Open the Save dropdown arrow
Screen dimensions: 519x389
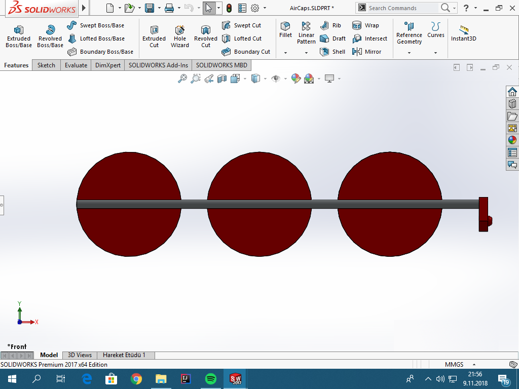pos(159,8)
